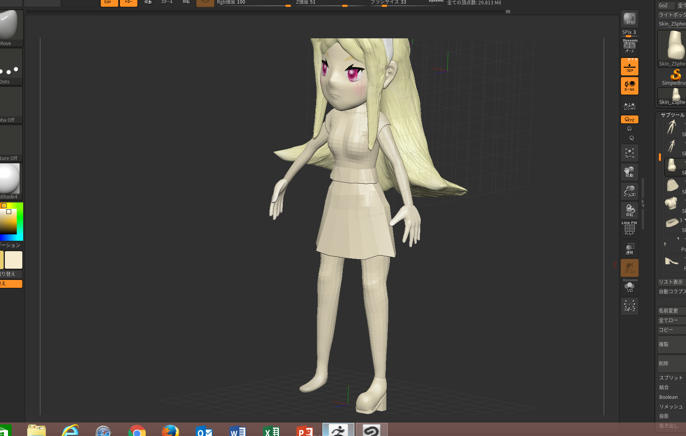Select the high-heel shoe subtool thumbnail

point(672,262)
